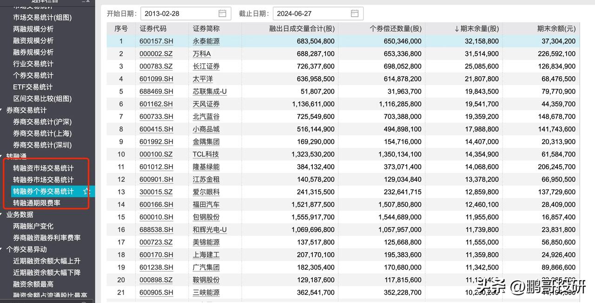Click value 1,555,917,700 in 包钢股份 row
The height and width of the screenshot is (303, 595).
click(x=313, y=217)
